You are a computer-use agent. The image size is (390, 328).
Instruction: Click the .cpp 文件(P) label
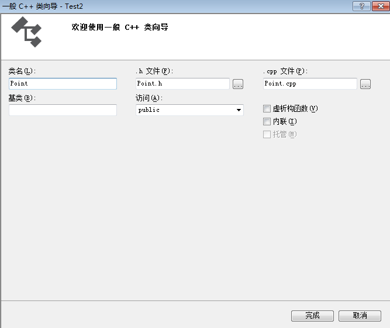point(285,71)
